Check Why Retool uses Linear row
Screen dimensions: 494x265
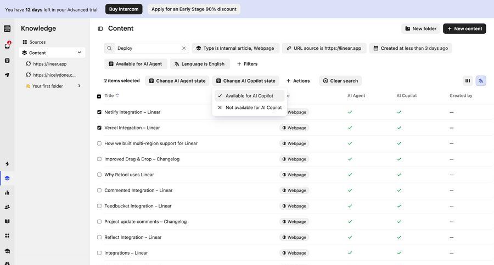[x=99, y=175]
